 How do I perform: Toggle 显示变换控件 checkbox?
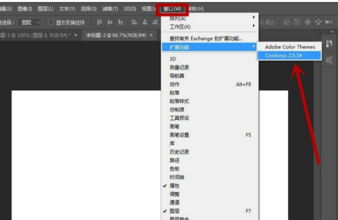[x=51, y=22]
